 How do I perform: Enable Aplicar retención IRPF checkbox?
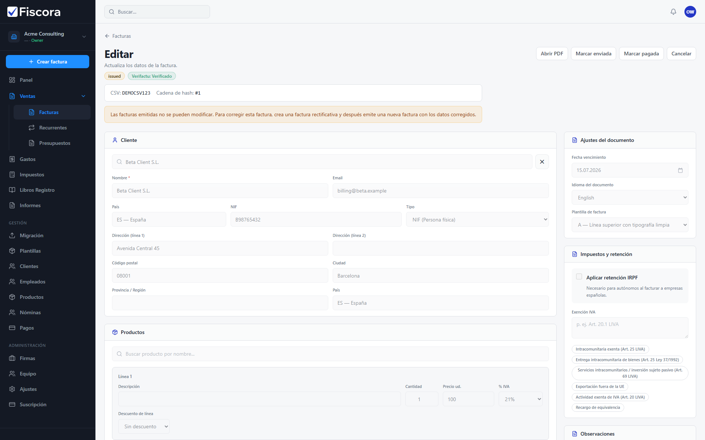(579, 277)
